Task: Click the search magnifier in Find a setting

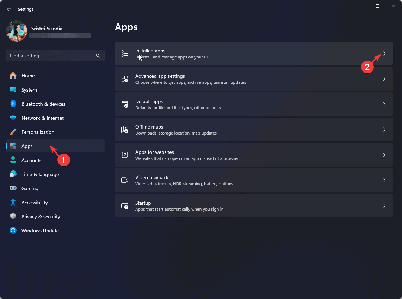Action: click(x=98, y=56)
